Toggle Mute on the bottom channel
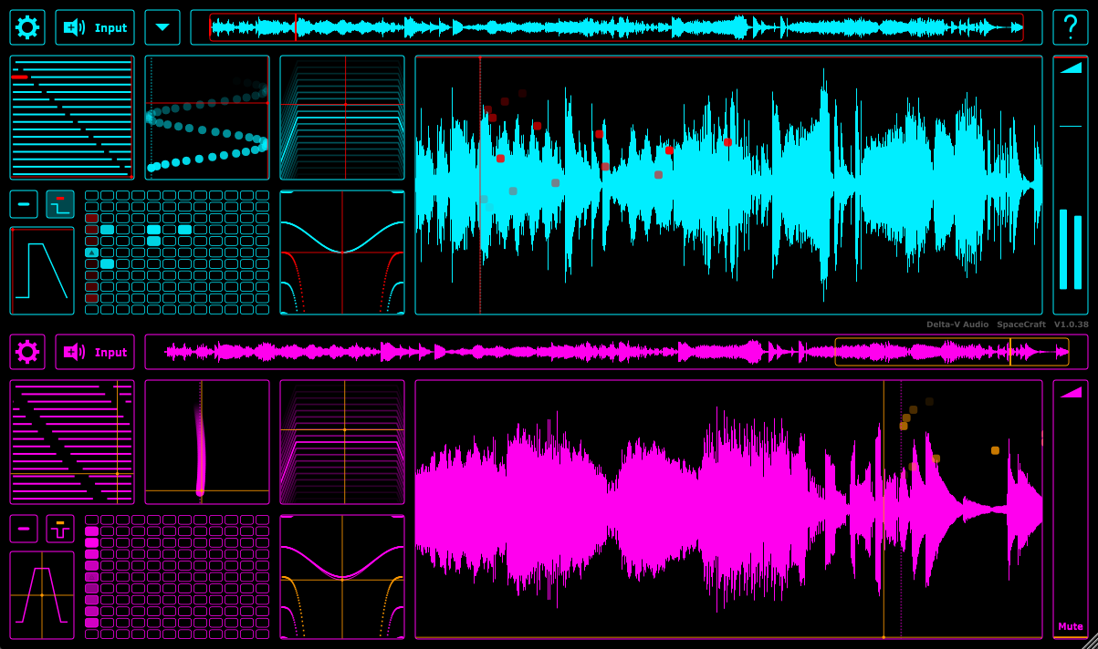Screen dimensions: 1098x649 [x=1069, y=626]
